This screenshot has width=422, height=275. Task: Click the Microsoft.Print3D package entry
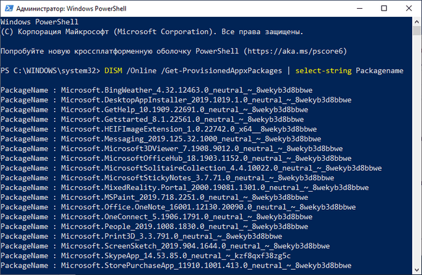tap(141, 237)
